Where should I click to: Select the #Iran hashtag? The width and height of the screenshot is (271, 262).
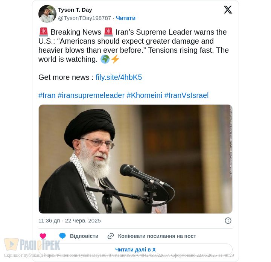point(47,95)
